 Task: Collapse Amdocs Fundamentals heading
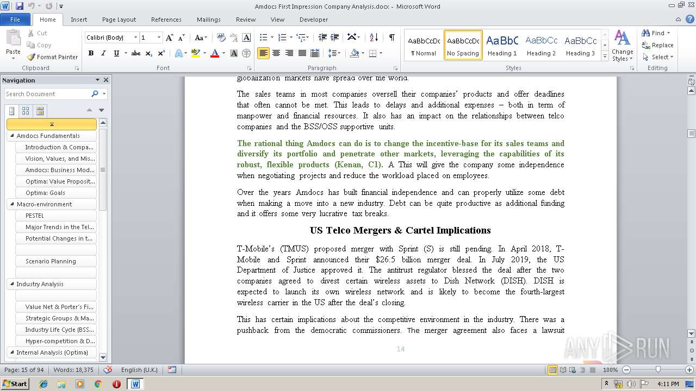(11, 136)
